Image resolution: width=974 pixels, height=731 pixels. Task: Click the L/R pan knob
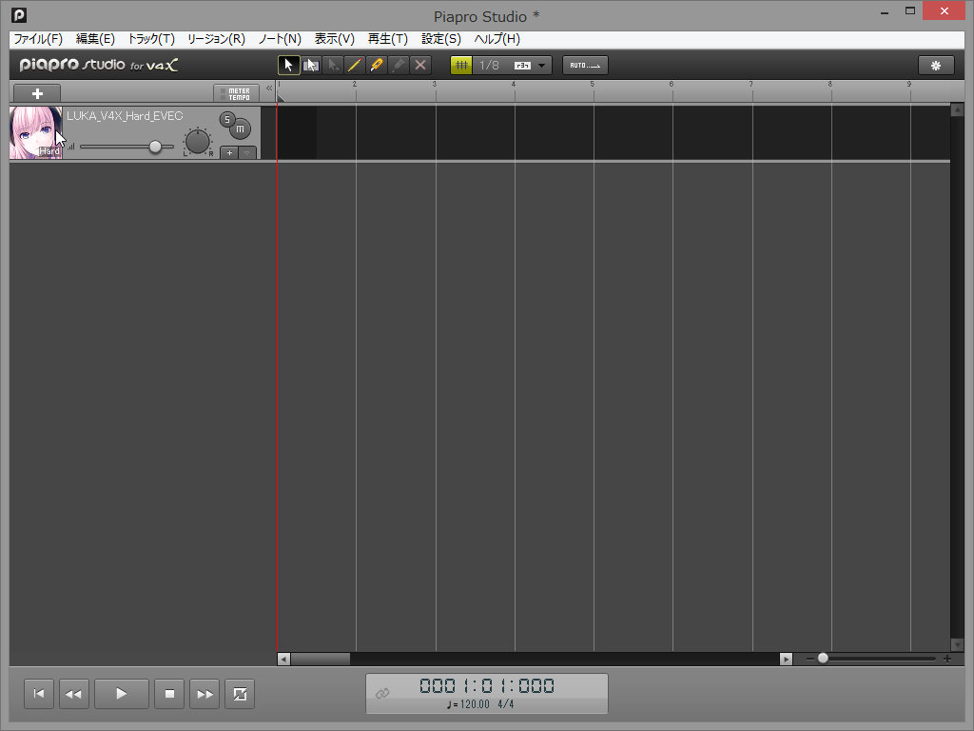(x=198, y=142)
